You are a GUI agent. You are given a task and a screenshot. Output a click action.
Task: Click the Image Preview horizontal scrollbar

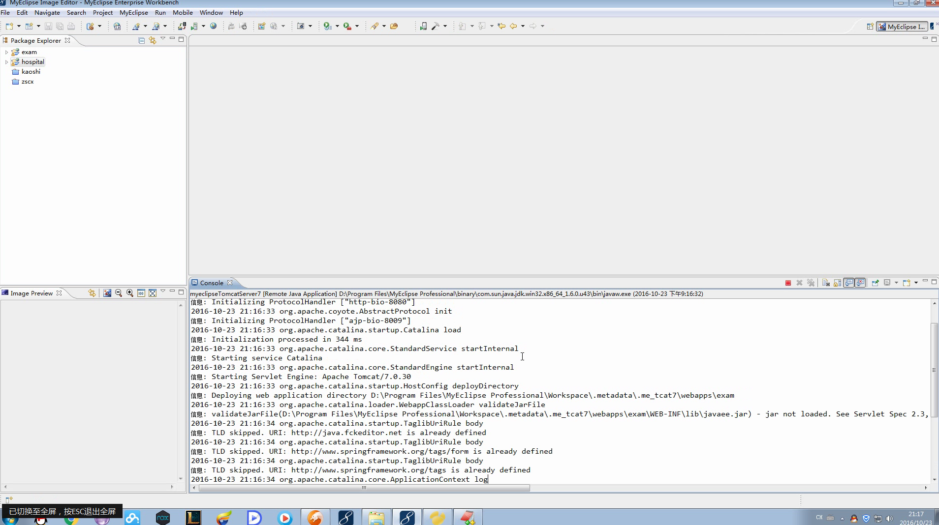pyautogui.click(x=90, y=487)
